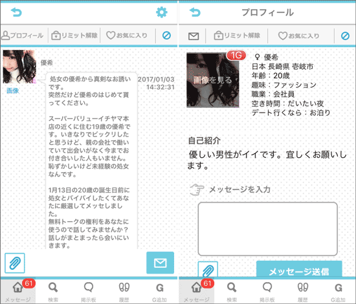356x304 pixels.
Task: Open 履歴 footprints tab on left screen
Action: pos(124,292)
